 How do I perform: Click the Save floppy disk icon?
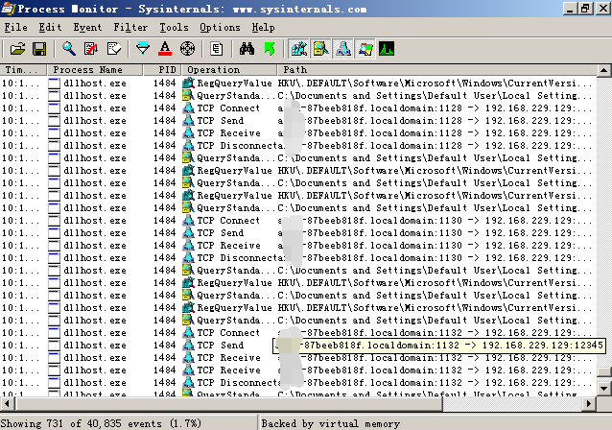click(39, 48)
